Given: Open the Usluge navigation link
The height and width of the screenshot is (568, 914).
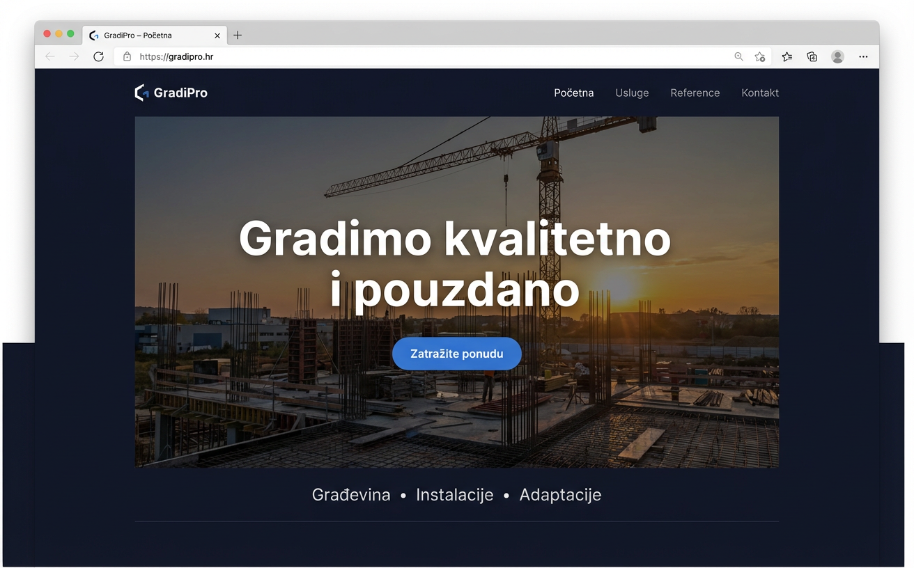Looking at the screenshot, I should coord(632,93).
